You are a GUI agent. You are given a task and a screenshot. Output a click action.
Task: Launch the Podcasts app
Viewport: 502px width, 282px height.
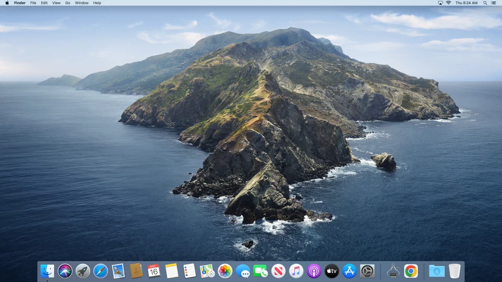coord(314,271)
